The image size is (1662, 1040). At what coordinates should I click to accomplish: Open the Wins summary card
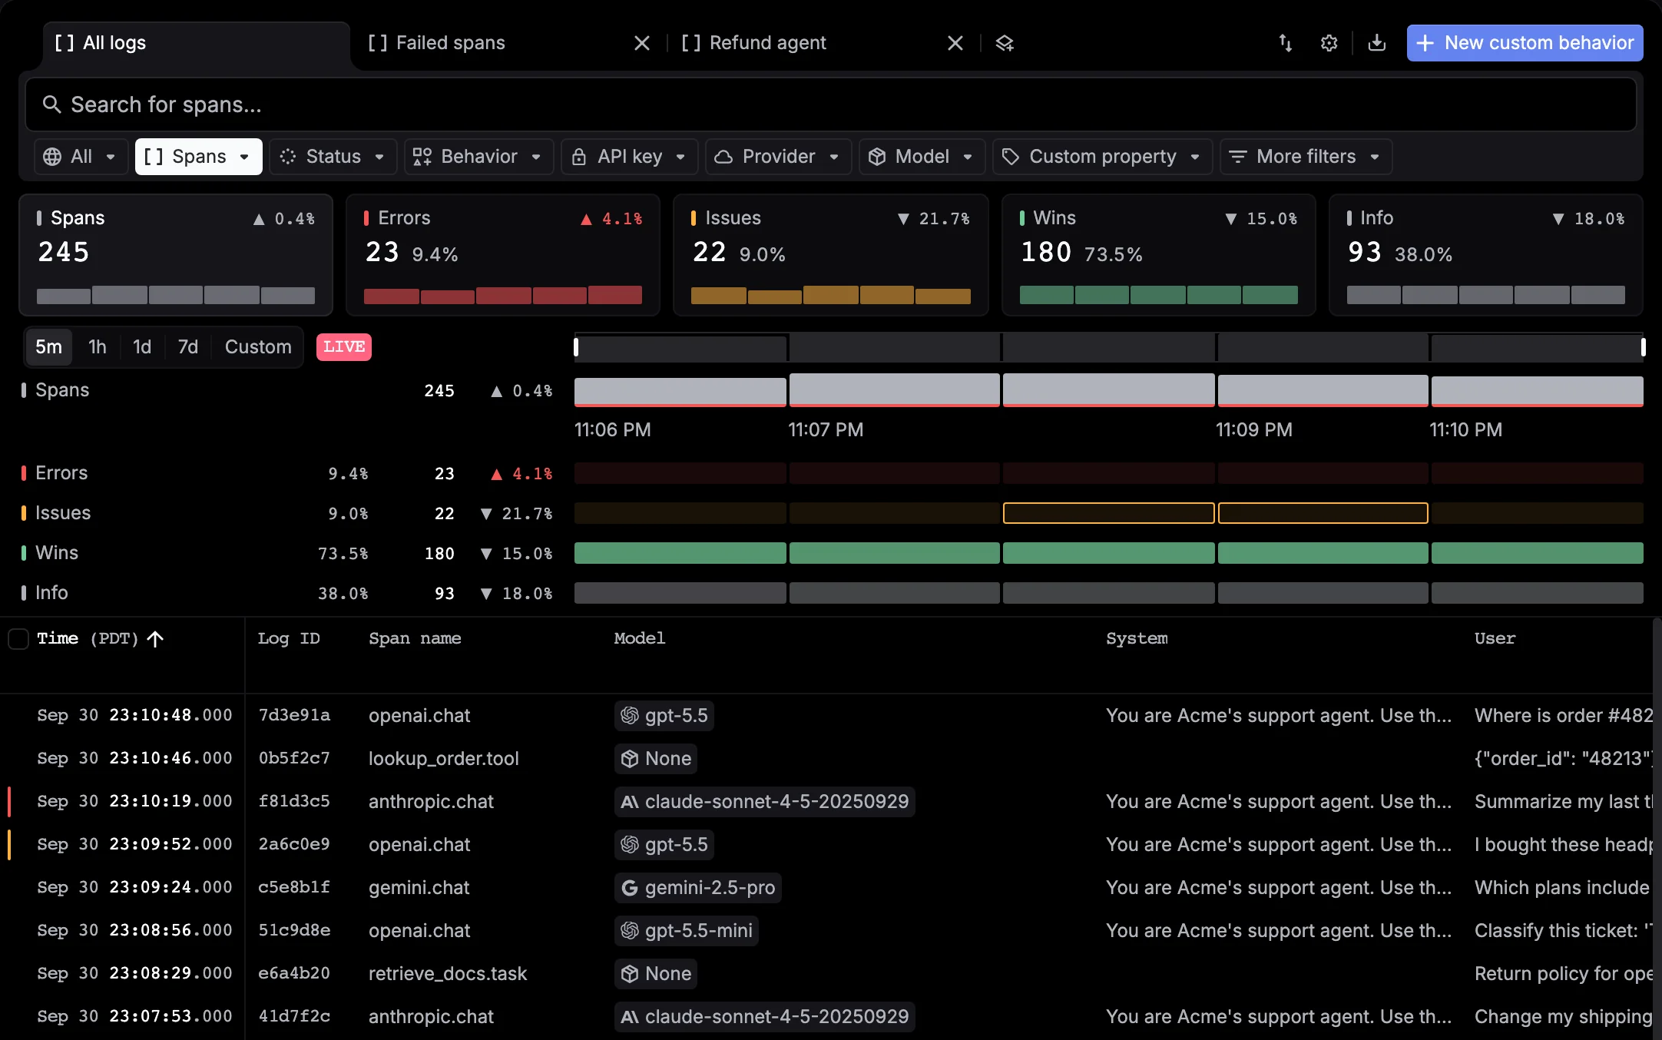[x=1159, y=255]
